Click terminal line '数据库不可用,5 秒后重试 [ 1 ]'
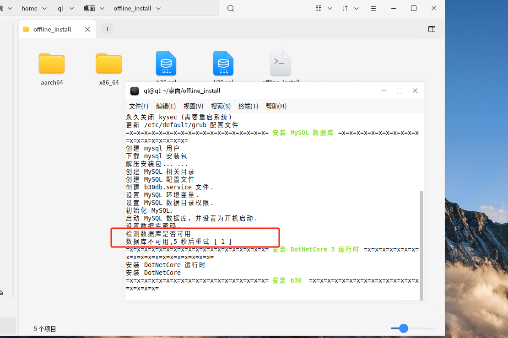Viewport: 508px width, 338px height. click(179, 241)
